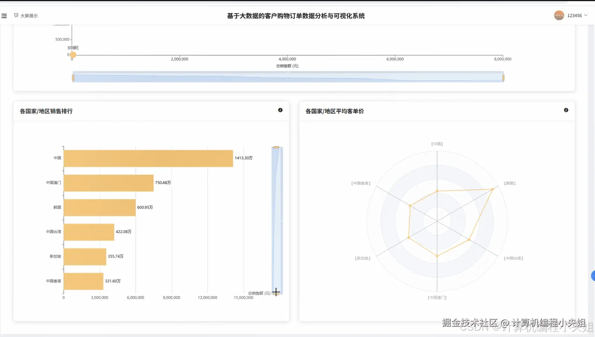Click the 中国台湾 bar in sales ranking
The image size is (595, 337).
(x=89, y=232)
